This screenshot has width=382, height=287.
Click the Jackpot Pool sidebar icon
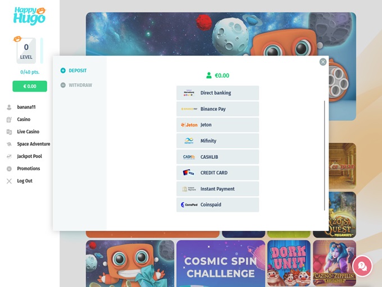tap(9, 157)
